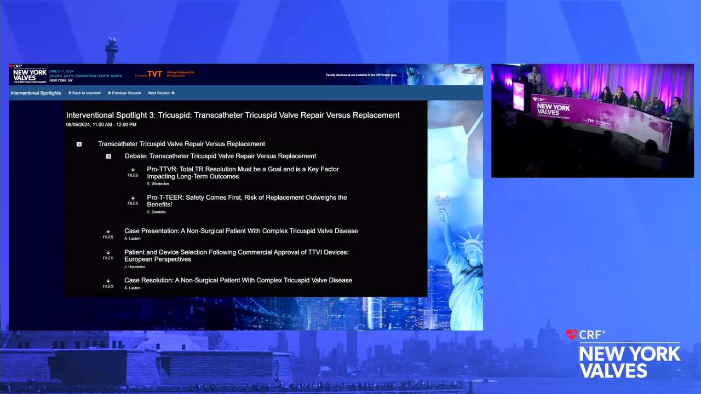Image resolution: width=701 pixels, height=394 pixels.
Task: Open the Next Session link
Action: (x=161, y=93)
